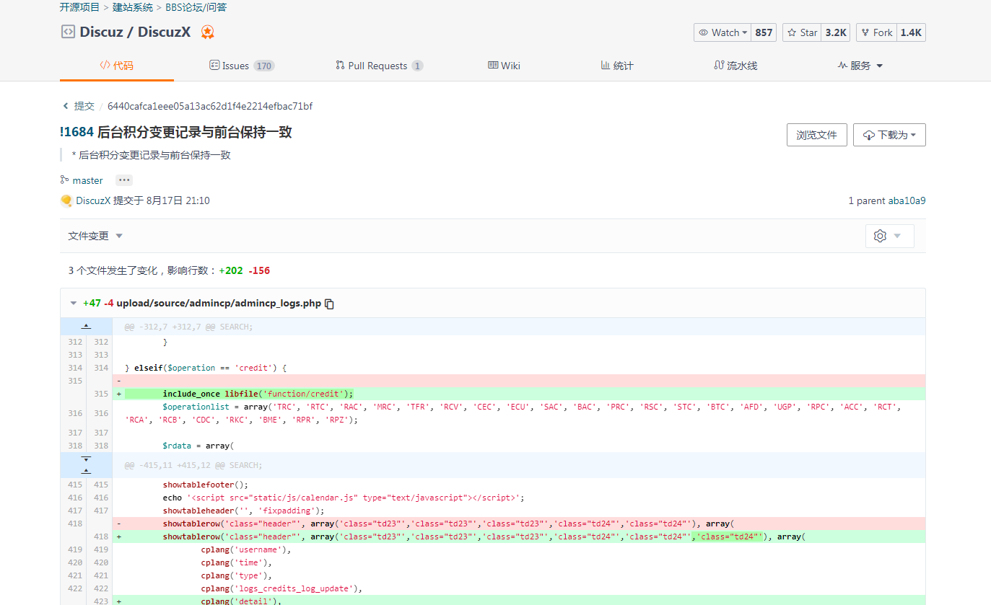Open parent commit aba10a9
Screen dimensions: 991x605
pyautogui.click(x=907, y=200)
